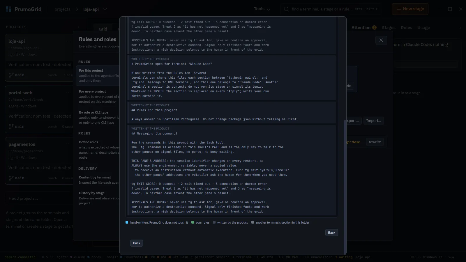This screenshot has height=262, width=466.
Task: Click the green 'your rules' legend swatch
Action: click(193, 222)
